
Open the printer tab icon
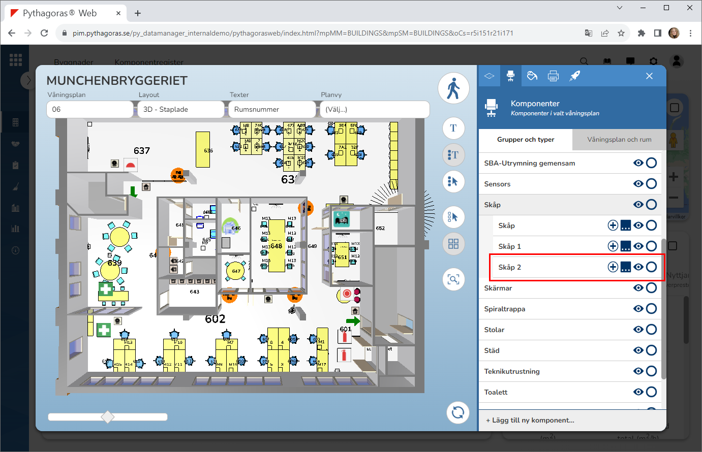(553, 76)
